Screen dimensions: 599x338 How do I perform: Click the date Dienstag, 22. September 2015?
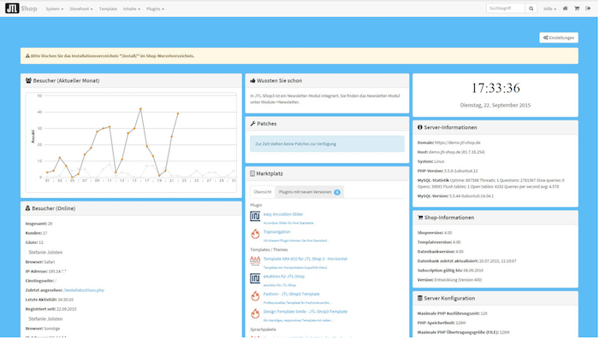pyautogui.click(x=495, y=105)
